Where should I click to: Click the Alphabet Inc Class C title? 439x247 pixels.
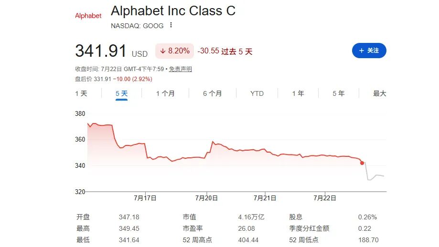tap(173, 11)
